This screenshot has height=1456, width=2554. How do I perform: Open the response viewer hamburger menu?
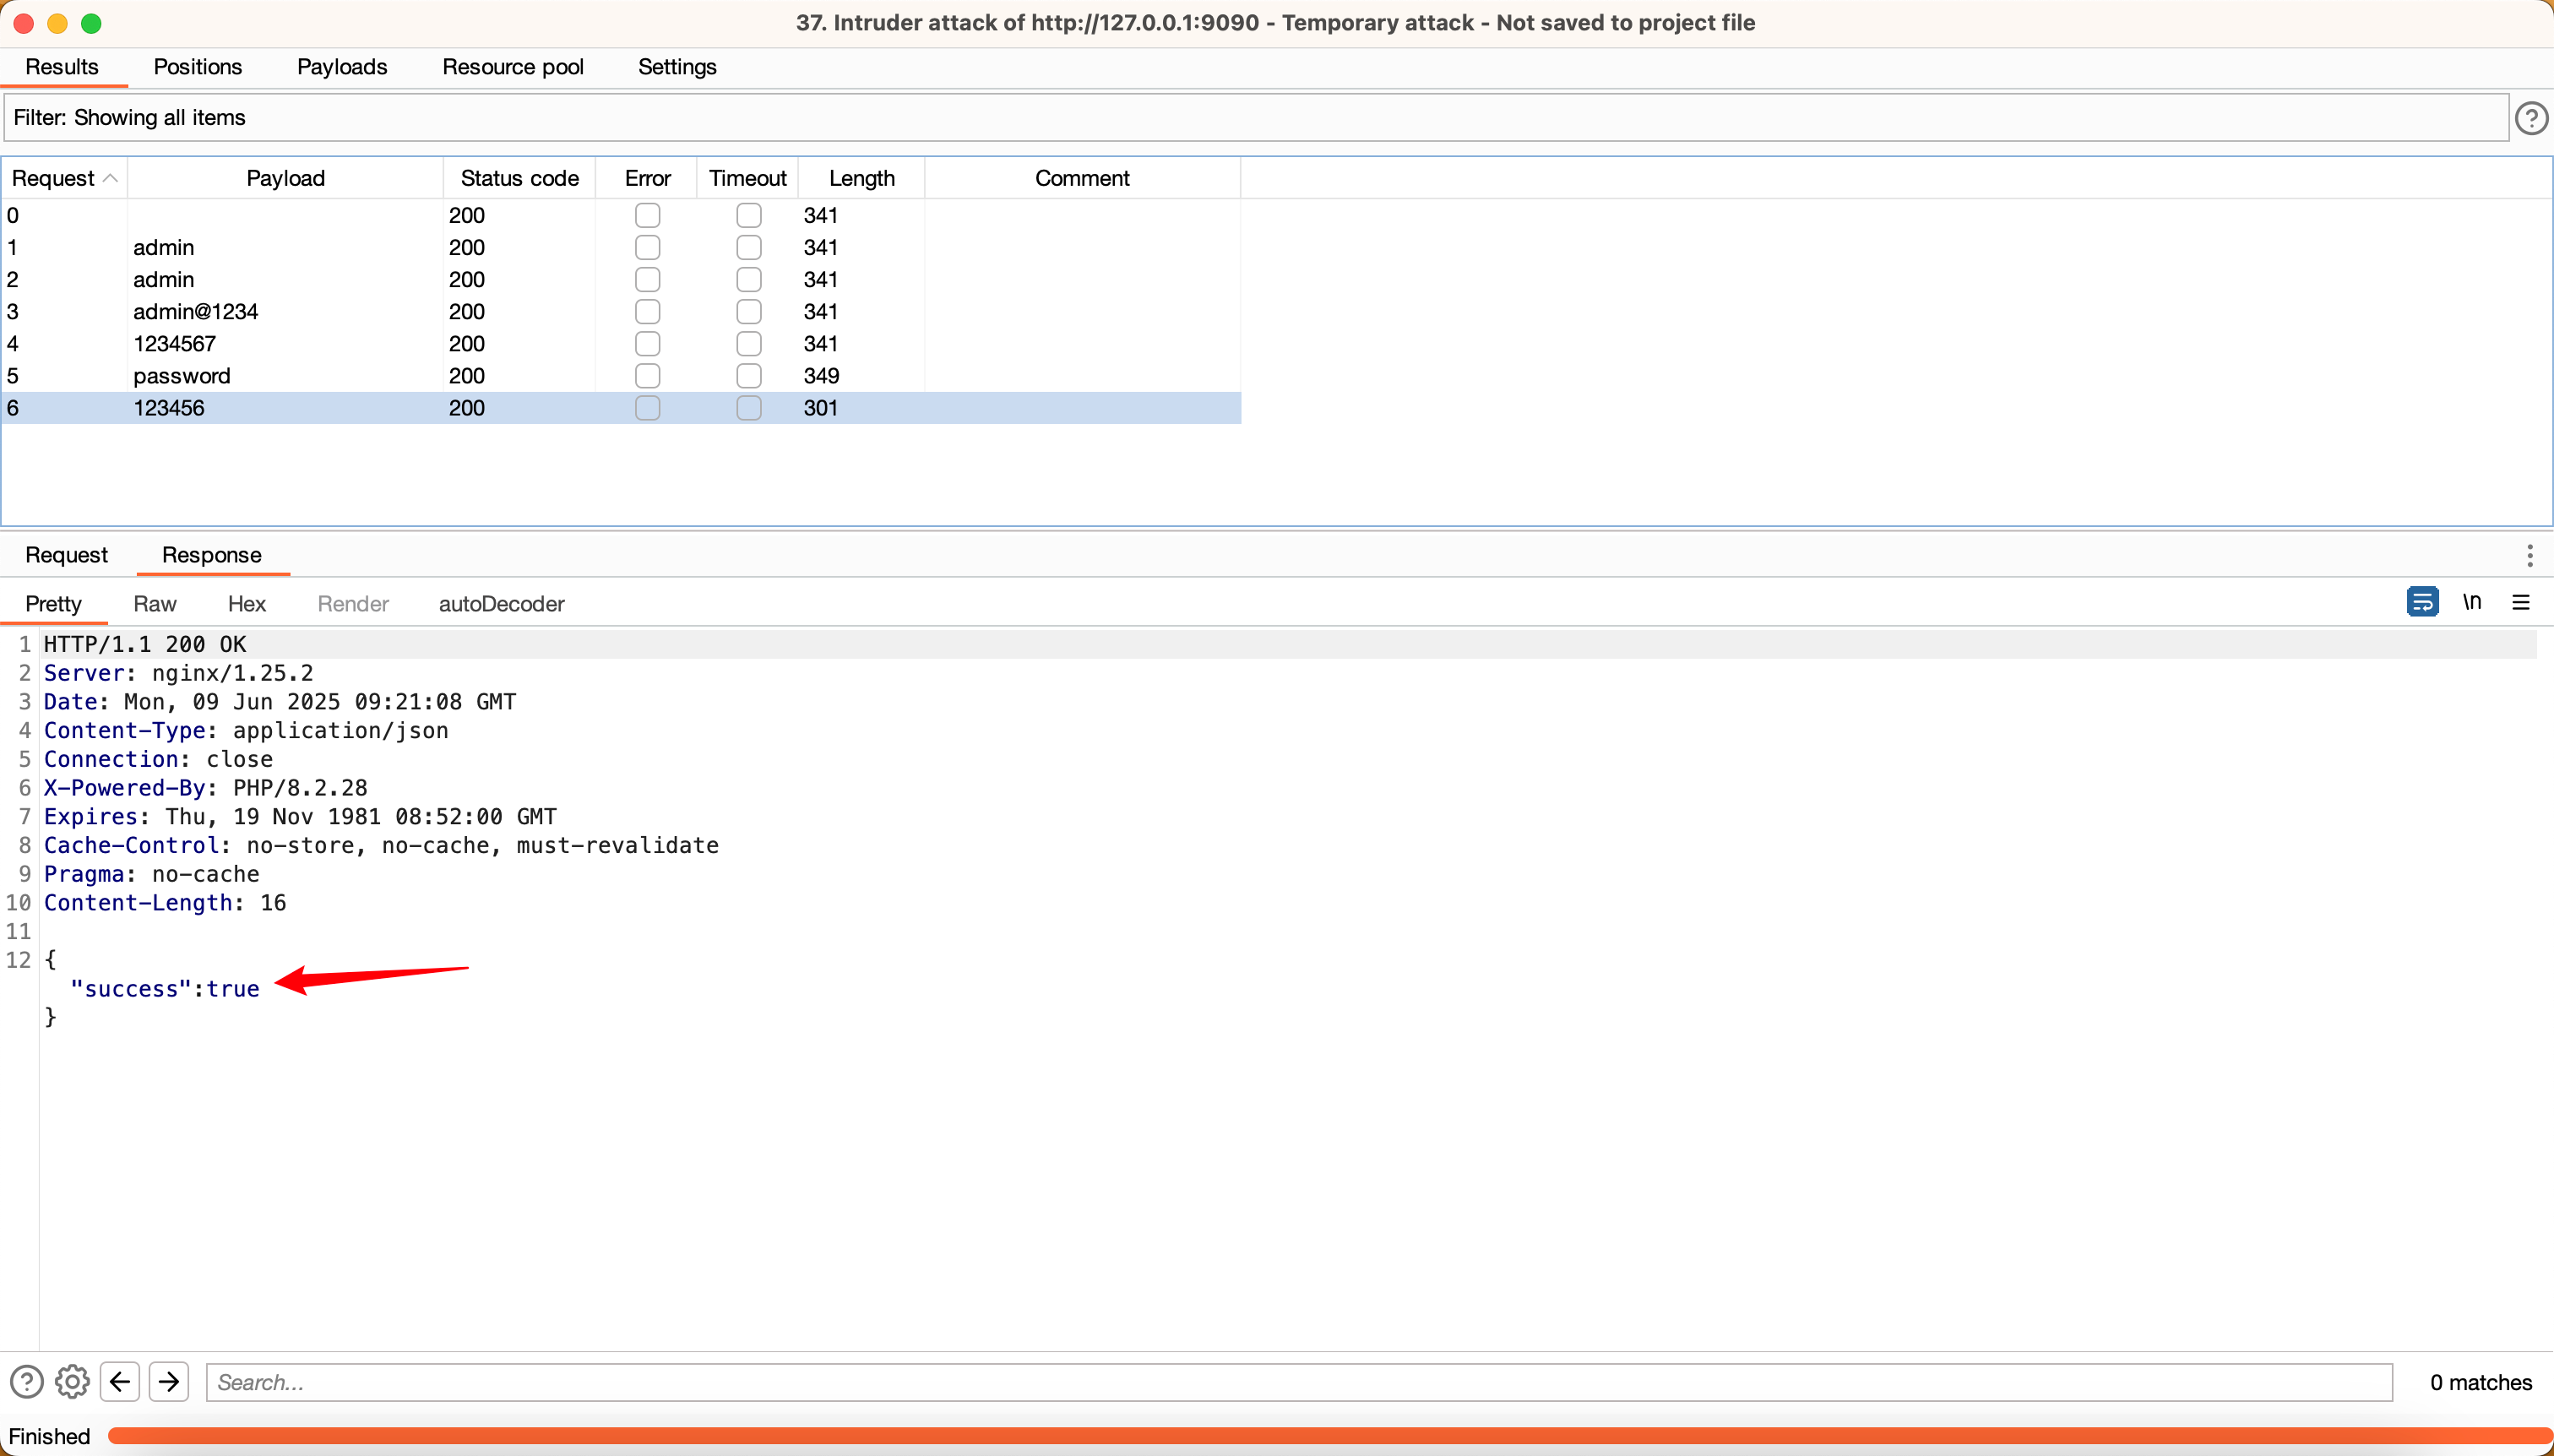click(x=2520, y=602)
